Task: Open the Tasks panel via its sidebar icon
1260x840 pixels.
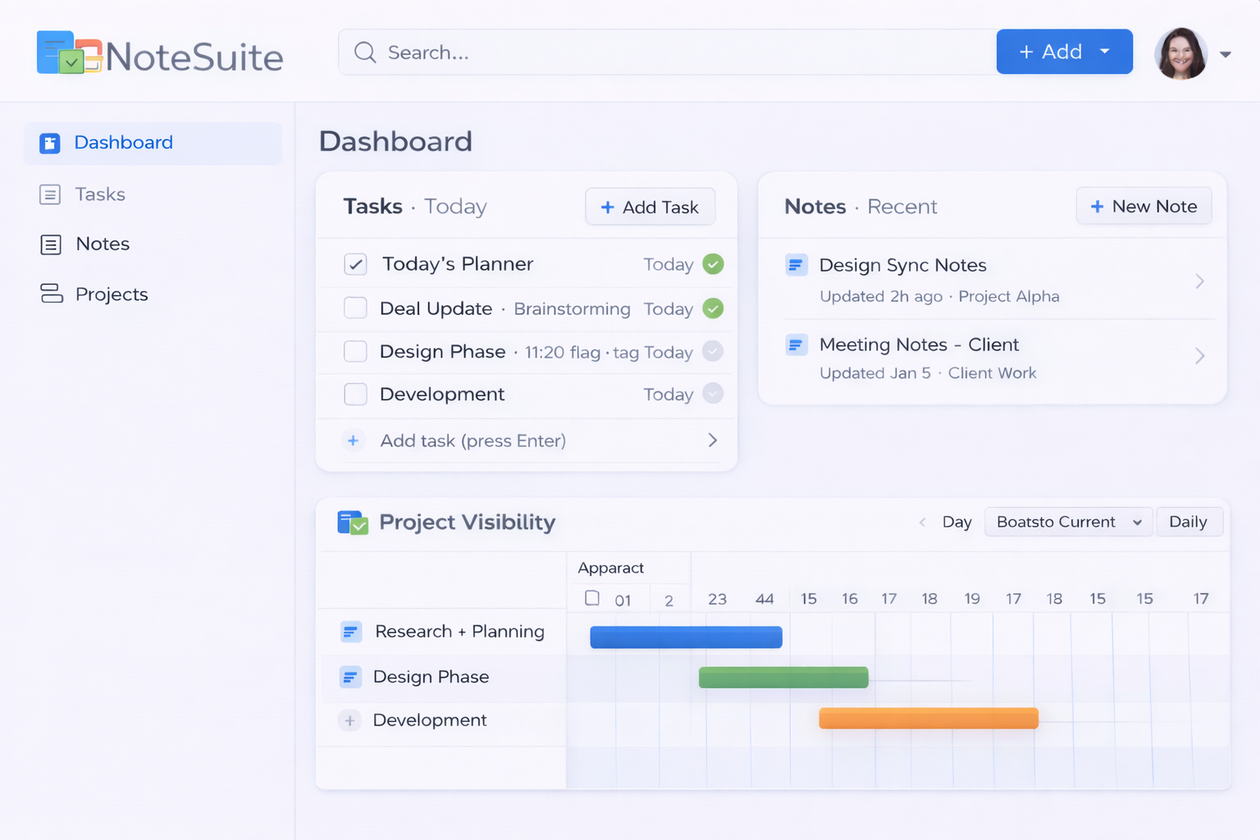Action: coord(50,194)
